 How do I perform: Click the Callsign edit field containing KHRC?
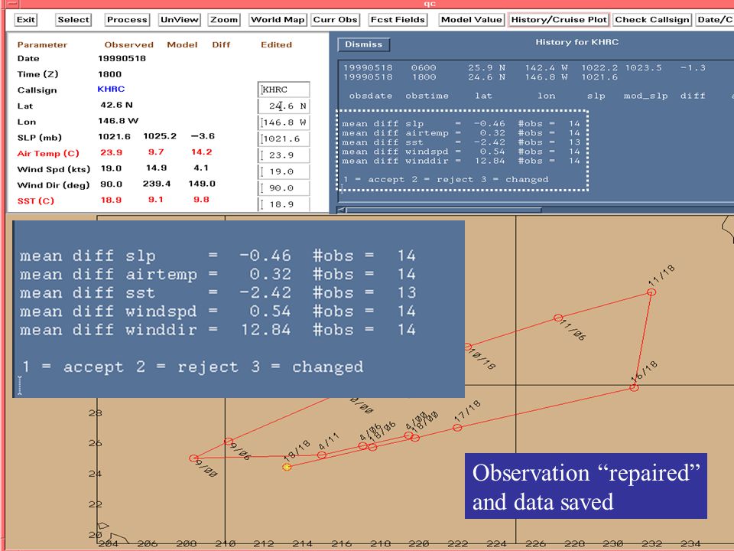(x=284, y=90)
